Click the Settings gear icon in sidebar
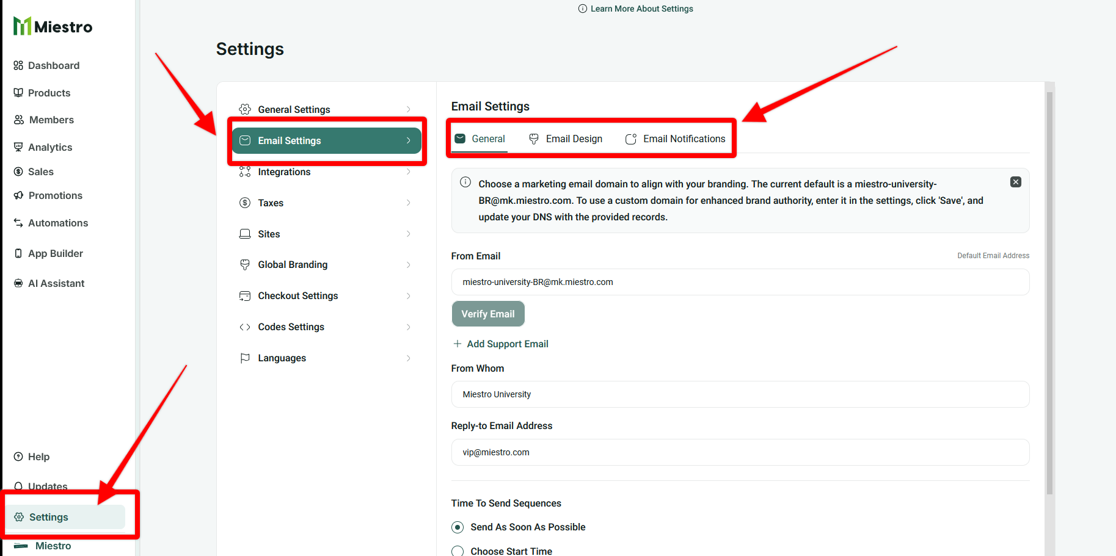1116x556 pixels. tap(19, 517)
